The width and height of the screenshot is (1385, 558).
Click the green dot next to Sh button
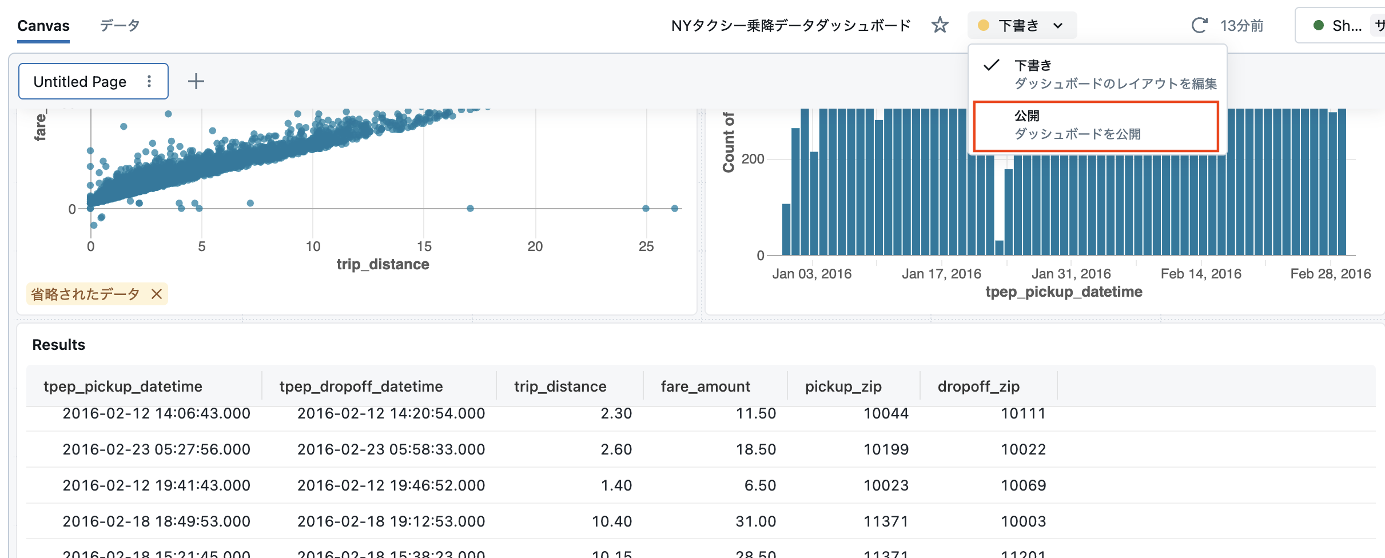[1318, 25]
